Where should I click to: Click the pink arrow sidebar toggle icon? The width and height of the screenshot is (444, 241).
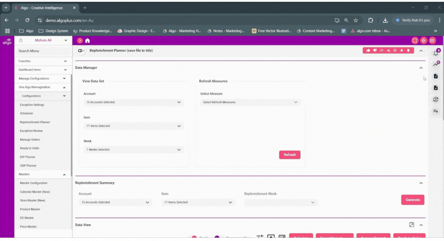click(80, 41)
